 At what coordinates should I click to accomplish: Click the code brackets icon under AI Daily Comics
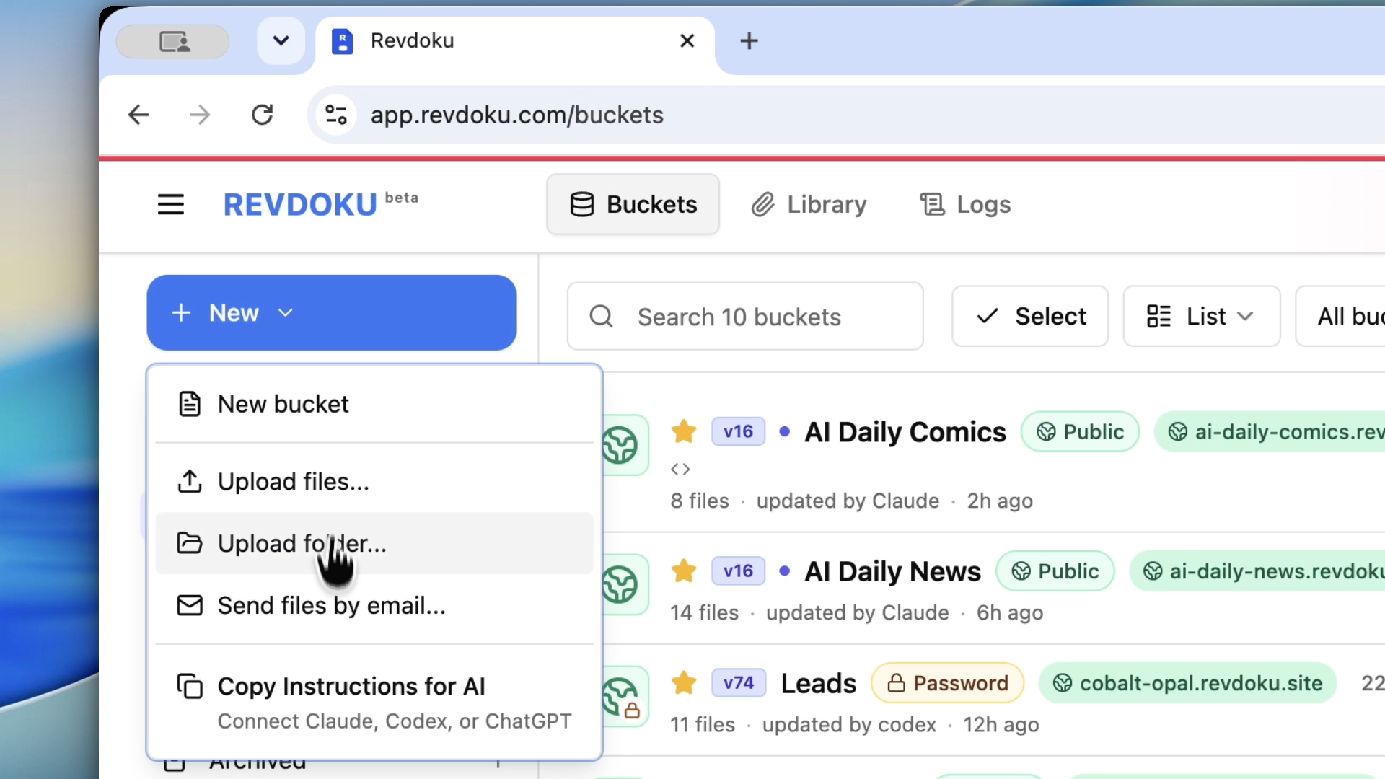point(680,470)
